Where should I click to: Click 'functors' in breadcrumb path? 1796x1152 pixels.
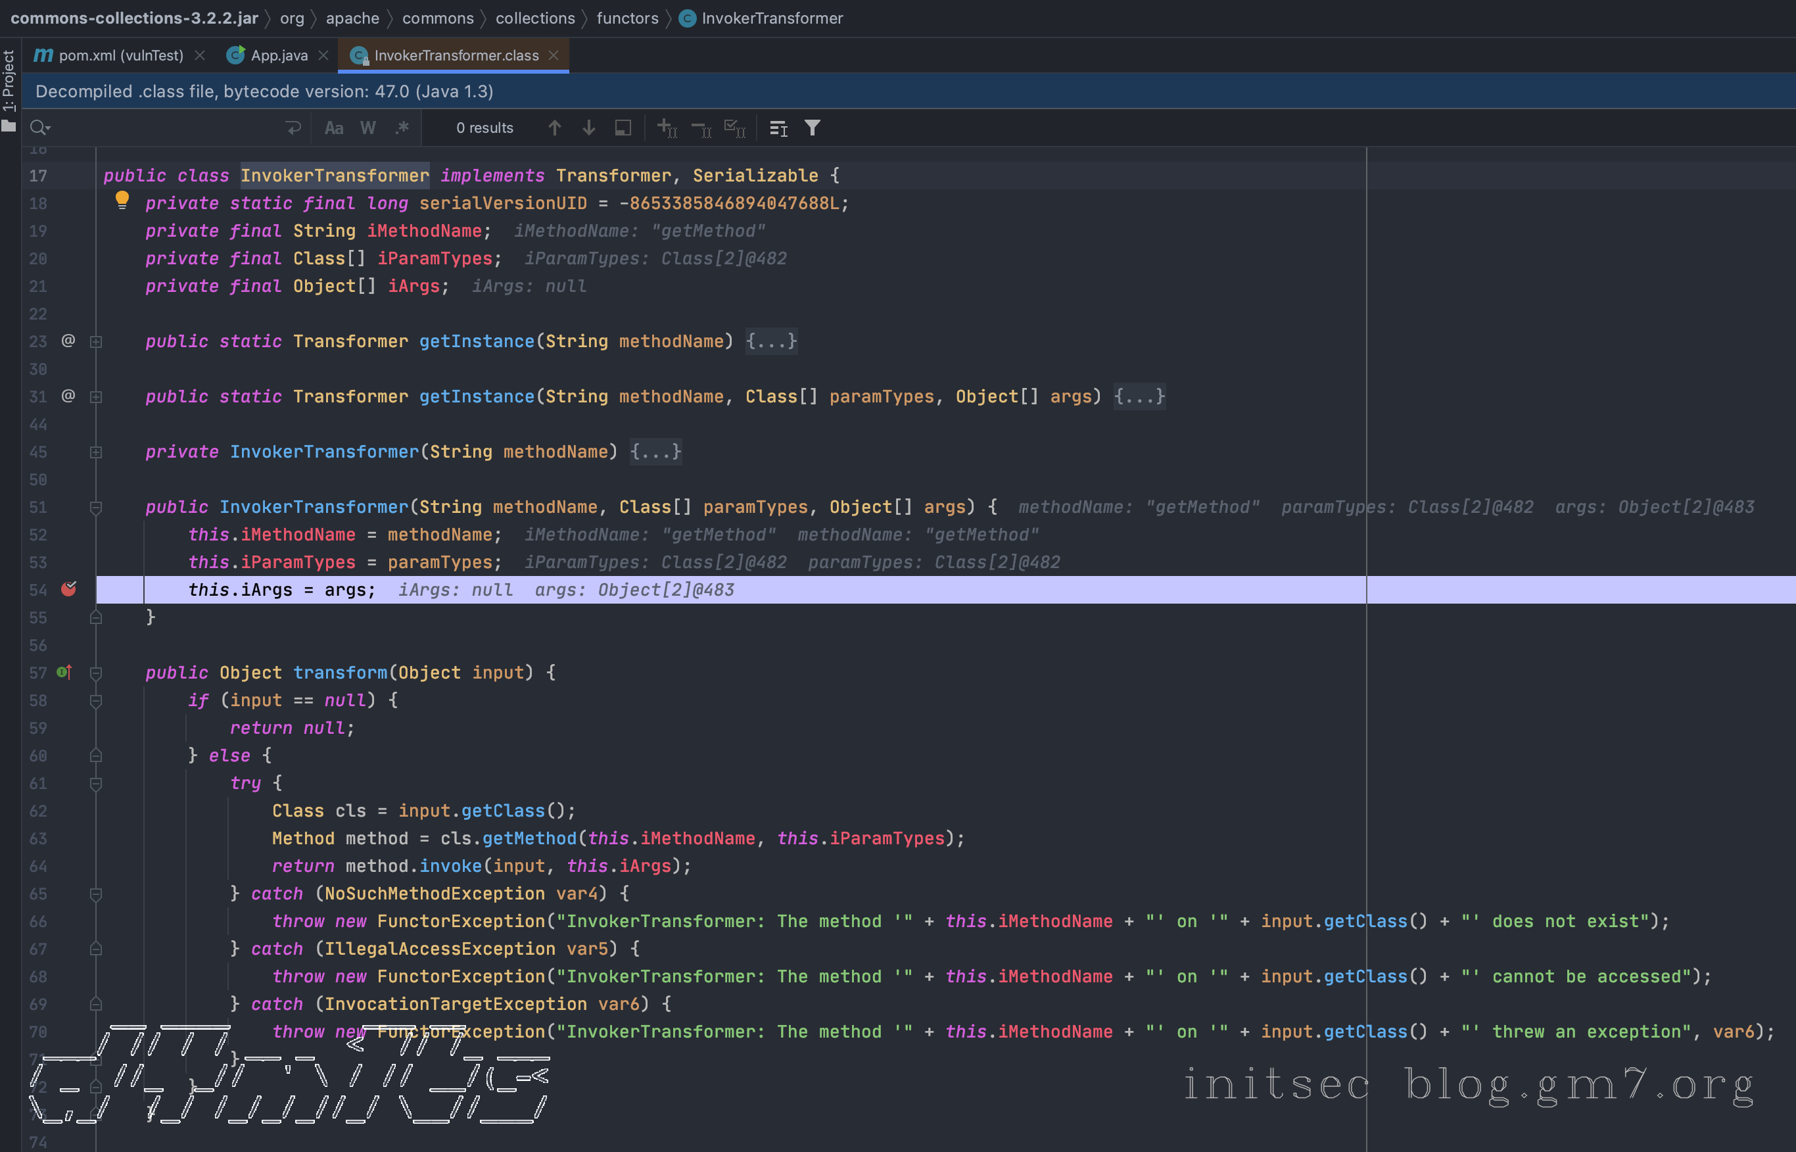click(626, 18)
